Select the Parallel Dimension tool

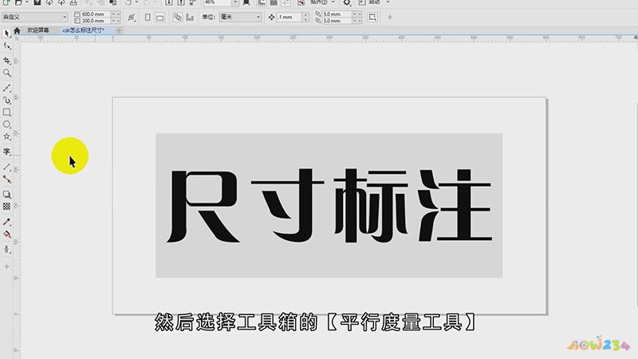(6, 167)
